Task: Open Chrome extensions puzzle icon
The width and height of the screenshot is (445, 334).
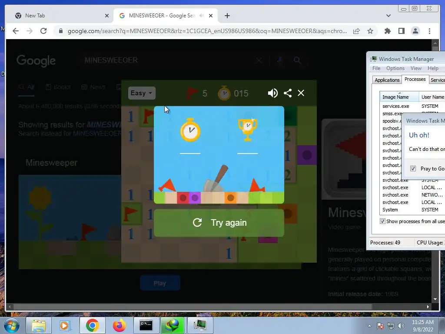Action: tap(387, 31)
